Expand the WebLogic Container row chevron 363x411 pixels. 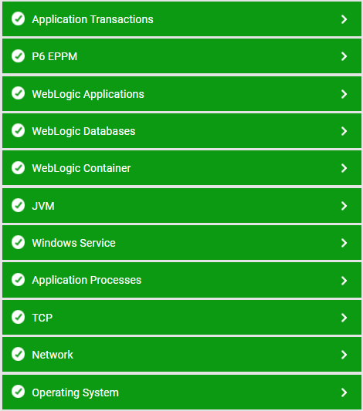click(x=344, y=168)
